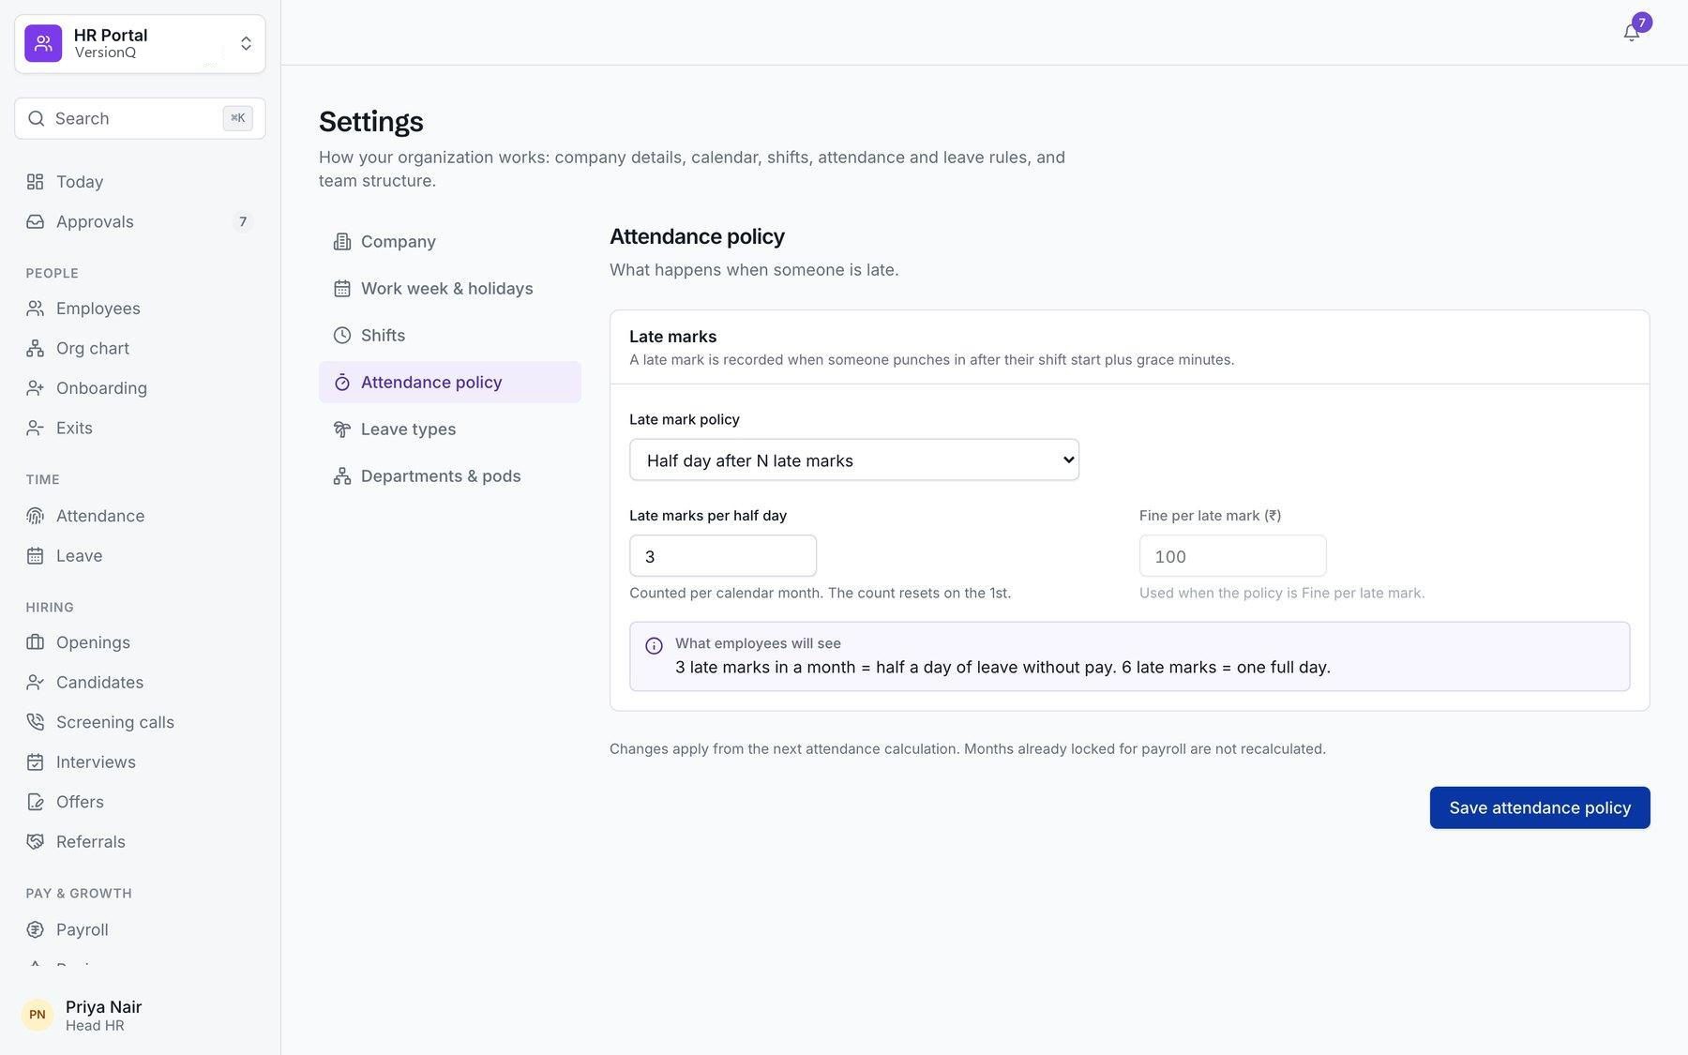The image size is (1688, 1055).
Task: Go to Today in sidebar
Action: click(x=140, y=182)
